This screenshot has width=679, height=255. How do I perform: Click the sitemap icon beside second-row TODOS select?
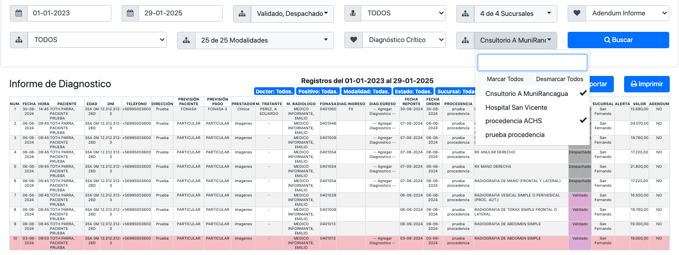(x=19, y=40)
